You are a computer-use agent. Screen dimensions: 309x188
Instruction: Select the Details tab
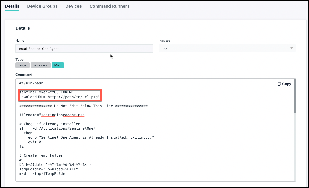tap(12, 6)
